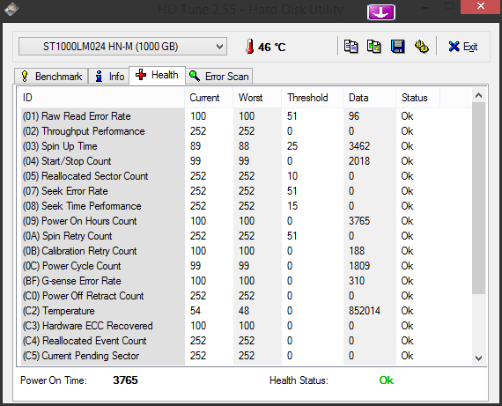Click the purple download arrow icon
The image size is (502, 406).
pos(381,12)
